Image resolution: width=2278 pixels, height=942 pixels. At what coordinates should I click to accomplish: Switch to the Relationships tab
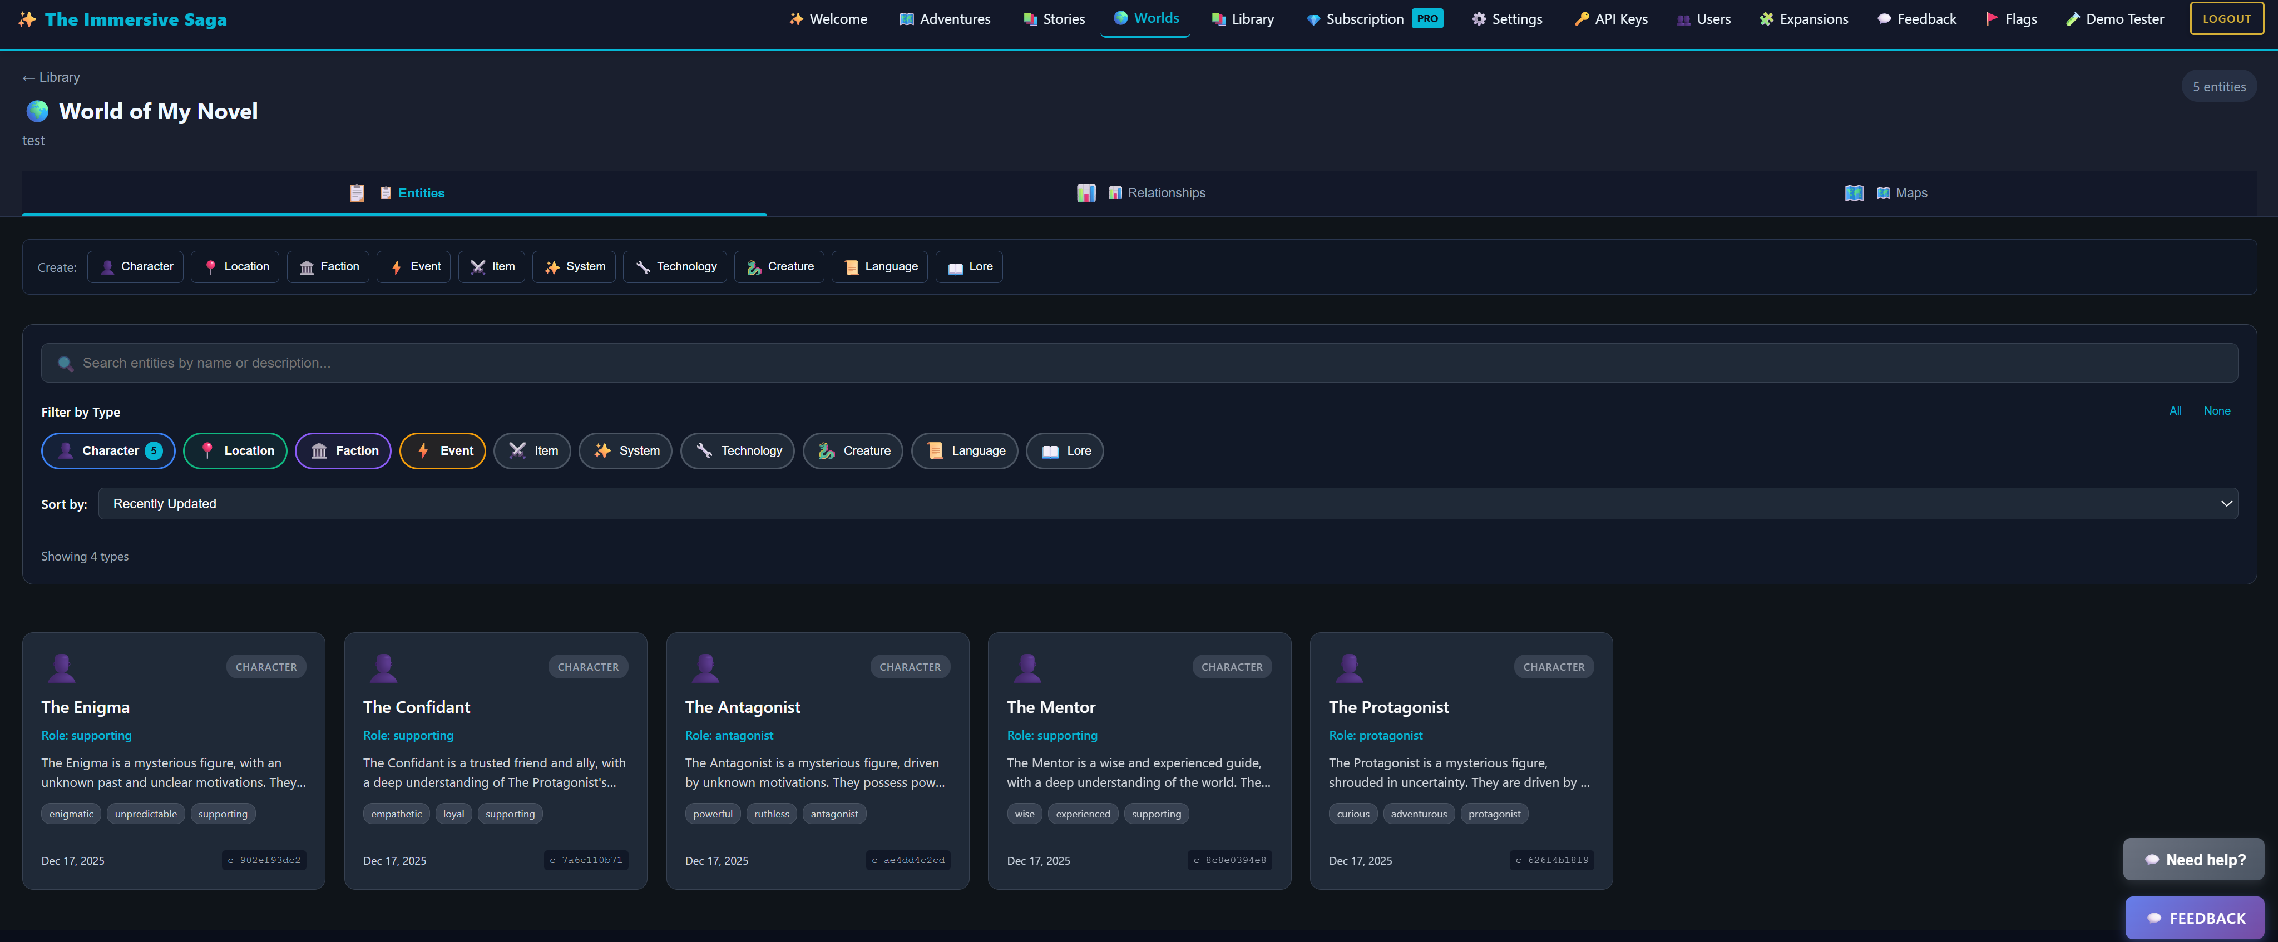coord(1165,194)
